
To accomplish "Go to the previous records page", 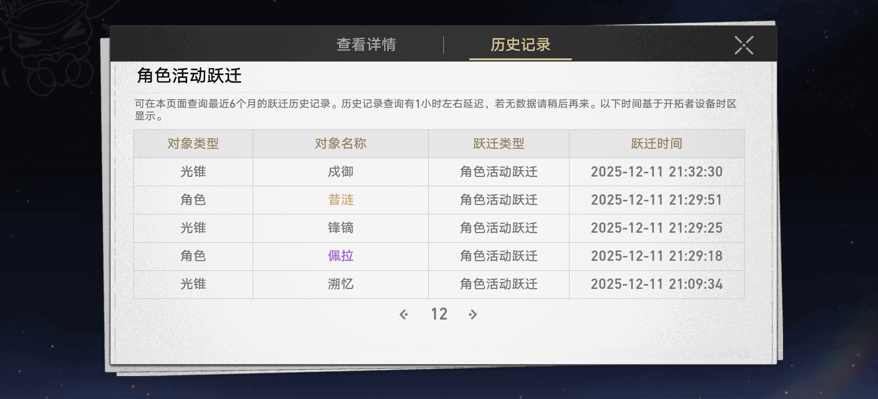I will (x=404, y=314).
